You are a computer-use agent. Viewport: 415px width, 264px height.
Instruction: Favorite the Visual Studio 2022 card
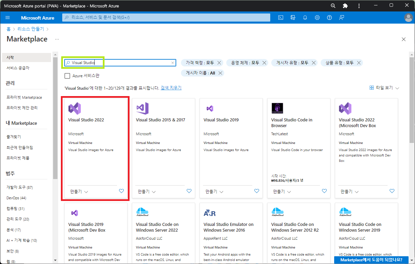(x=121, y=191)
